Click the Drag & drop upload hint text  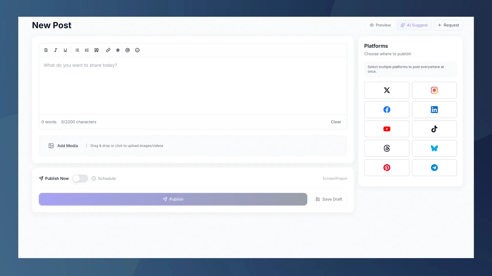point(127,146)
